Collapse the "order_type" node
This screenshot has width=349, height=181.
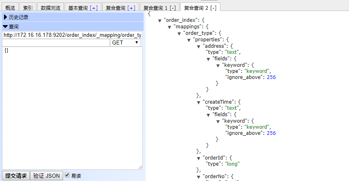coord(179,34)
